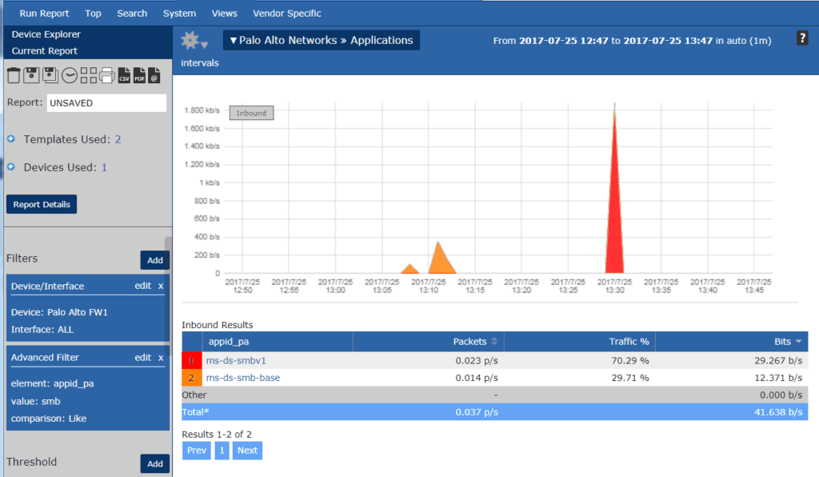Open the ms-ds-smbv1 application link
This screenshot has height=477, width=819.
tap(236, 360)
